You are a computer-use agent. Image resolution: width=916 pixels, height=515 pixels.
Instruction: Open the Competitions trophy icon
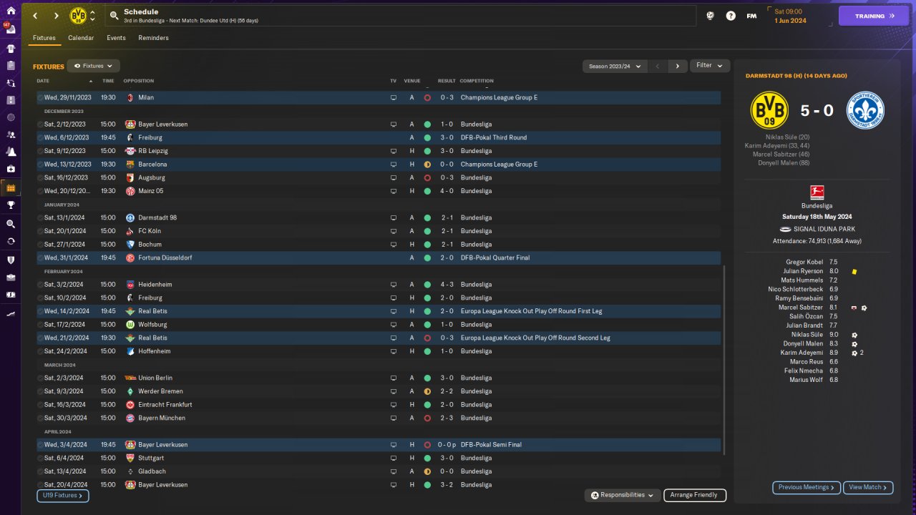[x=11, y=205]
